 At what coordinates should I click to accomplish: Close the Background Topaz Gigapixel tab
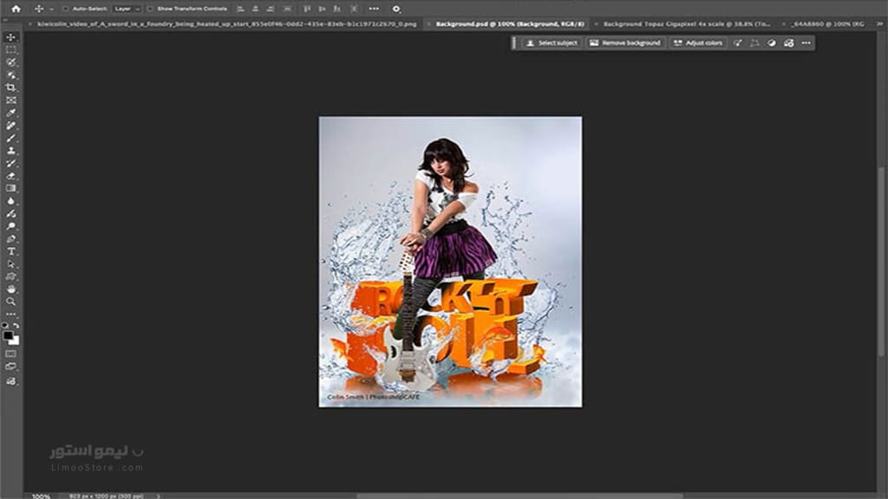(x=596, y=23)
